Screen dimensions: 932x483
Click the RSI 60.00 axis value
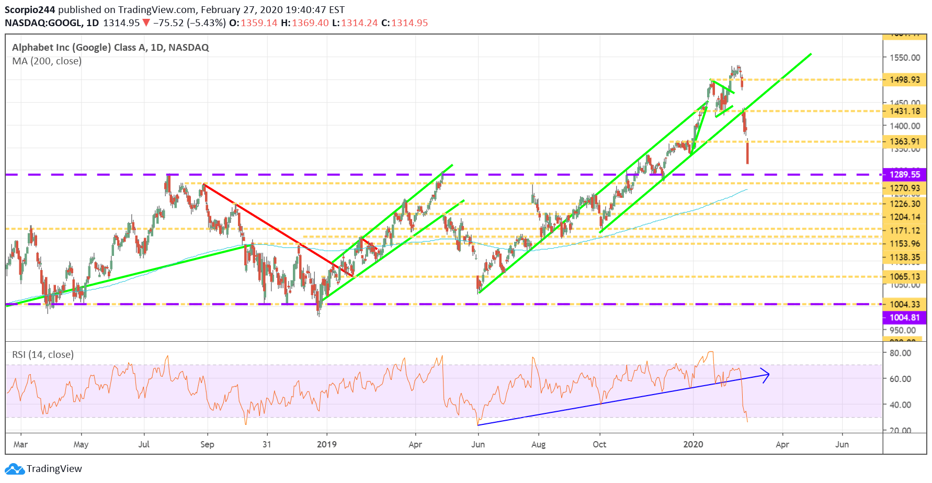[900, 379]
